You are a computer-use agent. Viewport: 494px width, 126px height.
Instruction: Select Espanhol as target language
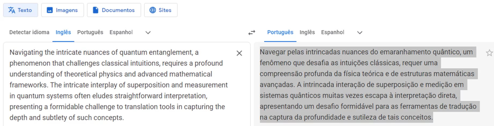coord(332,32)
